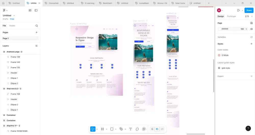
Task: Click the Frame 1618874562 canvas label
Action: pos(79,24)
